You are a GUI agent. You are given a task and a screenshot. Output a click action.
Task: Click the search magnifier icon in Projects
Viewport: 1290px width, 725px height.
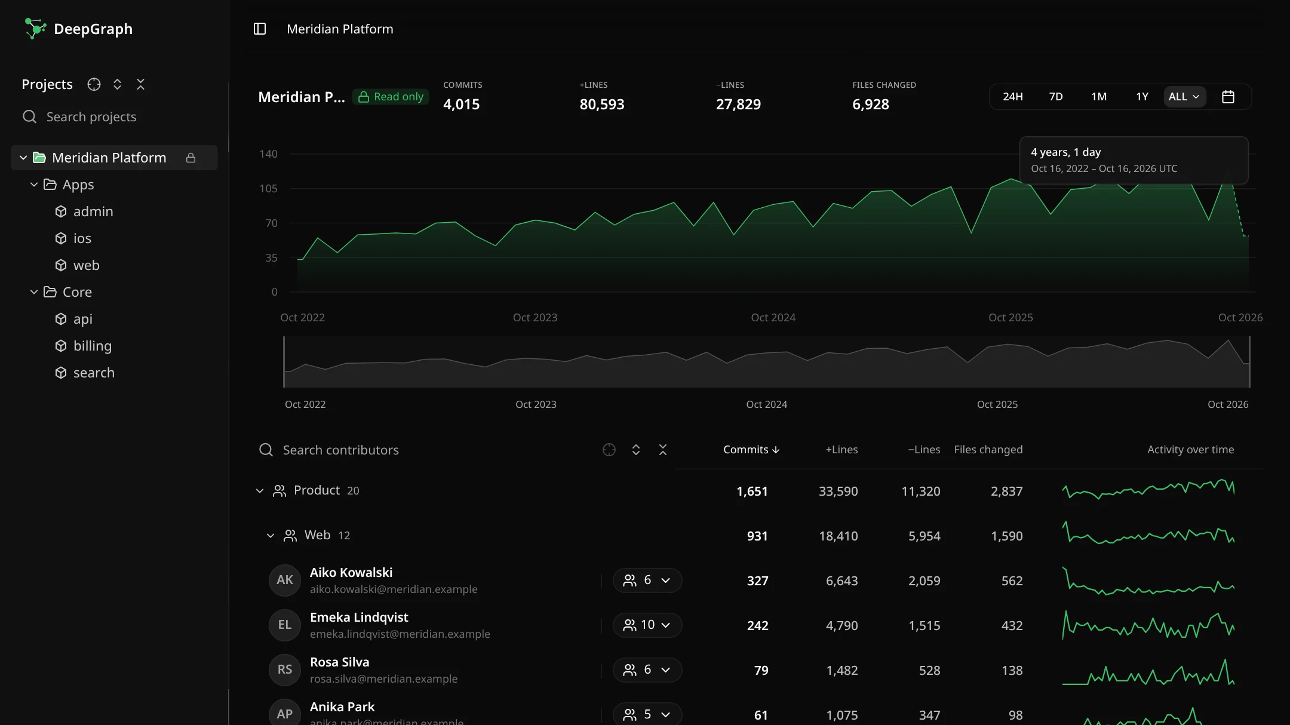tap(29, 116)
